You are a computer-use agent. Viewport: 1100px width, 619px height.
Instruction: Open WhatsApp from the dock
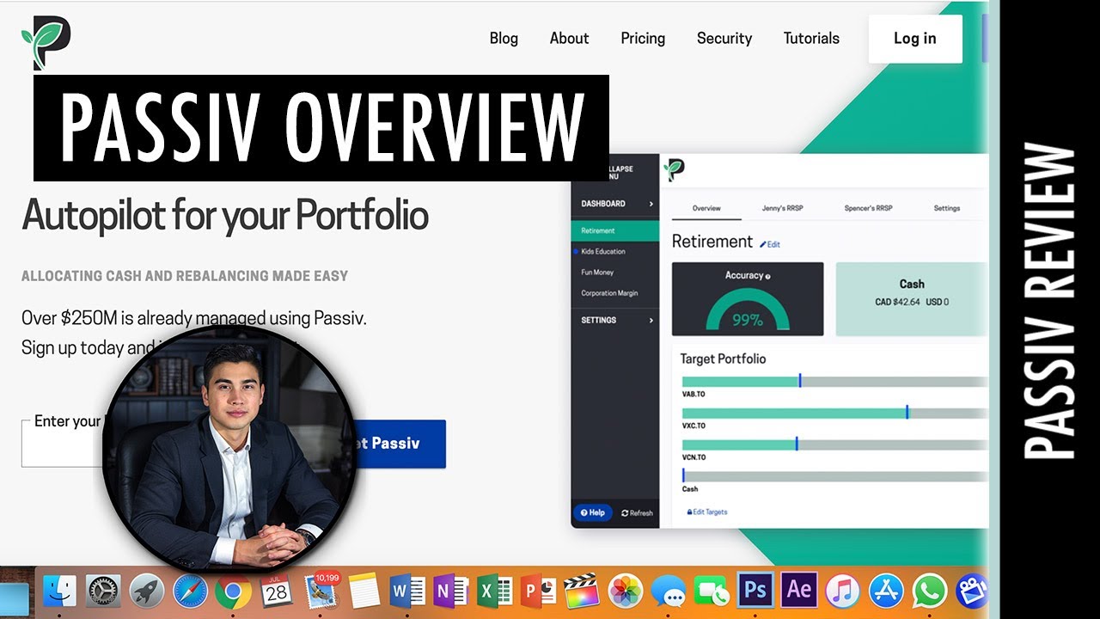click(929, 591)
